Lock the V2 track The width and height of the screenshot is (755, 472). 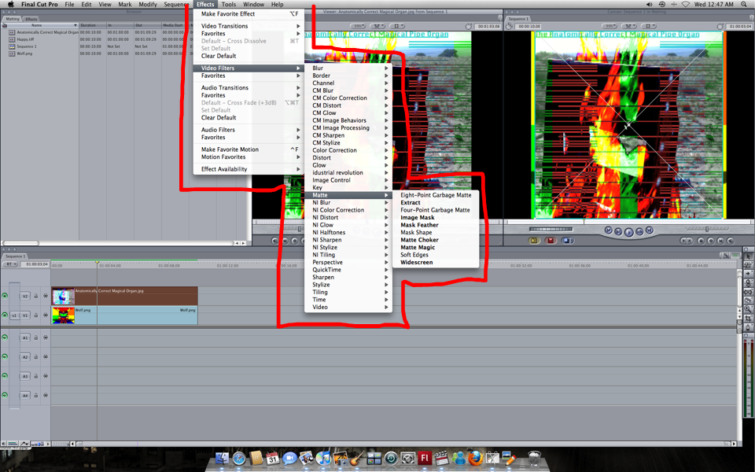coord(36,297)
